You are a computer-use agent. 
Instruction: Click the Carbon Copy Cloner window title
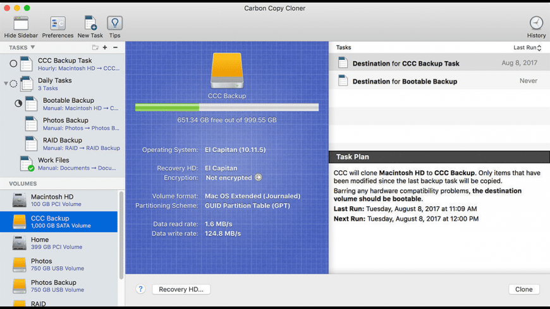(x=274, y=8)
